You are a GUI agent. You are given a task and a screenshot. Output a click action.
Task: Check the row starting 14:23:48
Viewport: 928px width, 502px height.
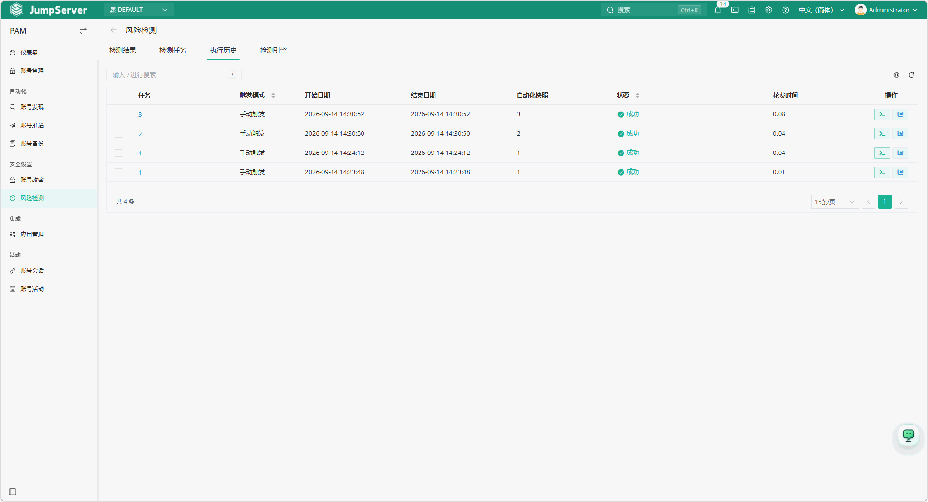[118, 172]
